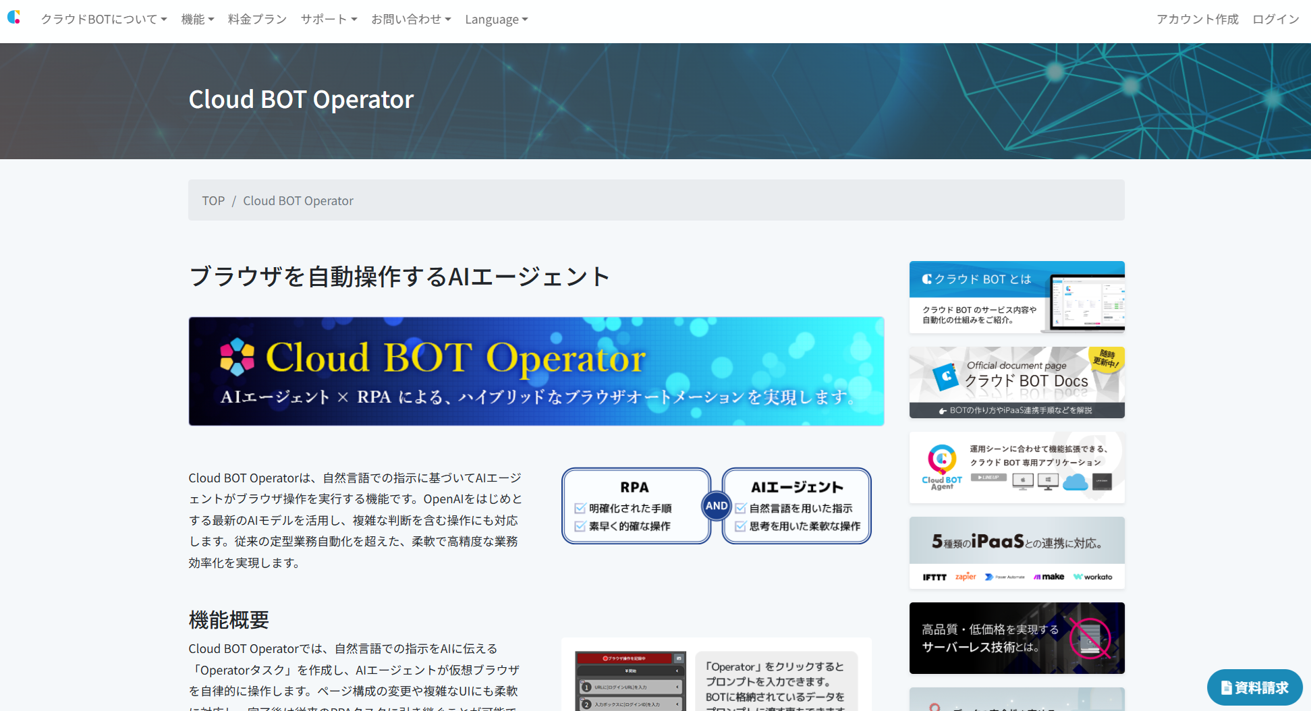Open the 機能 dropdown menu
Viewport: 1311px width, 711px height.
point(198,19)
